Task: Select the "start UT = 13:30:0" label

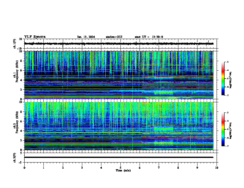Action: 149,37
